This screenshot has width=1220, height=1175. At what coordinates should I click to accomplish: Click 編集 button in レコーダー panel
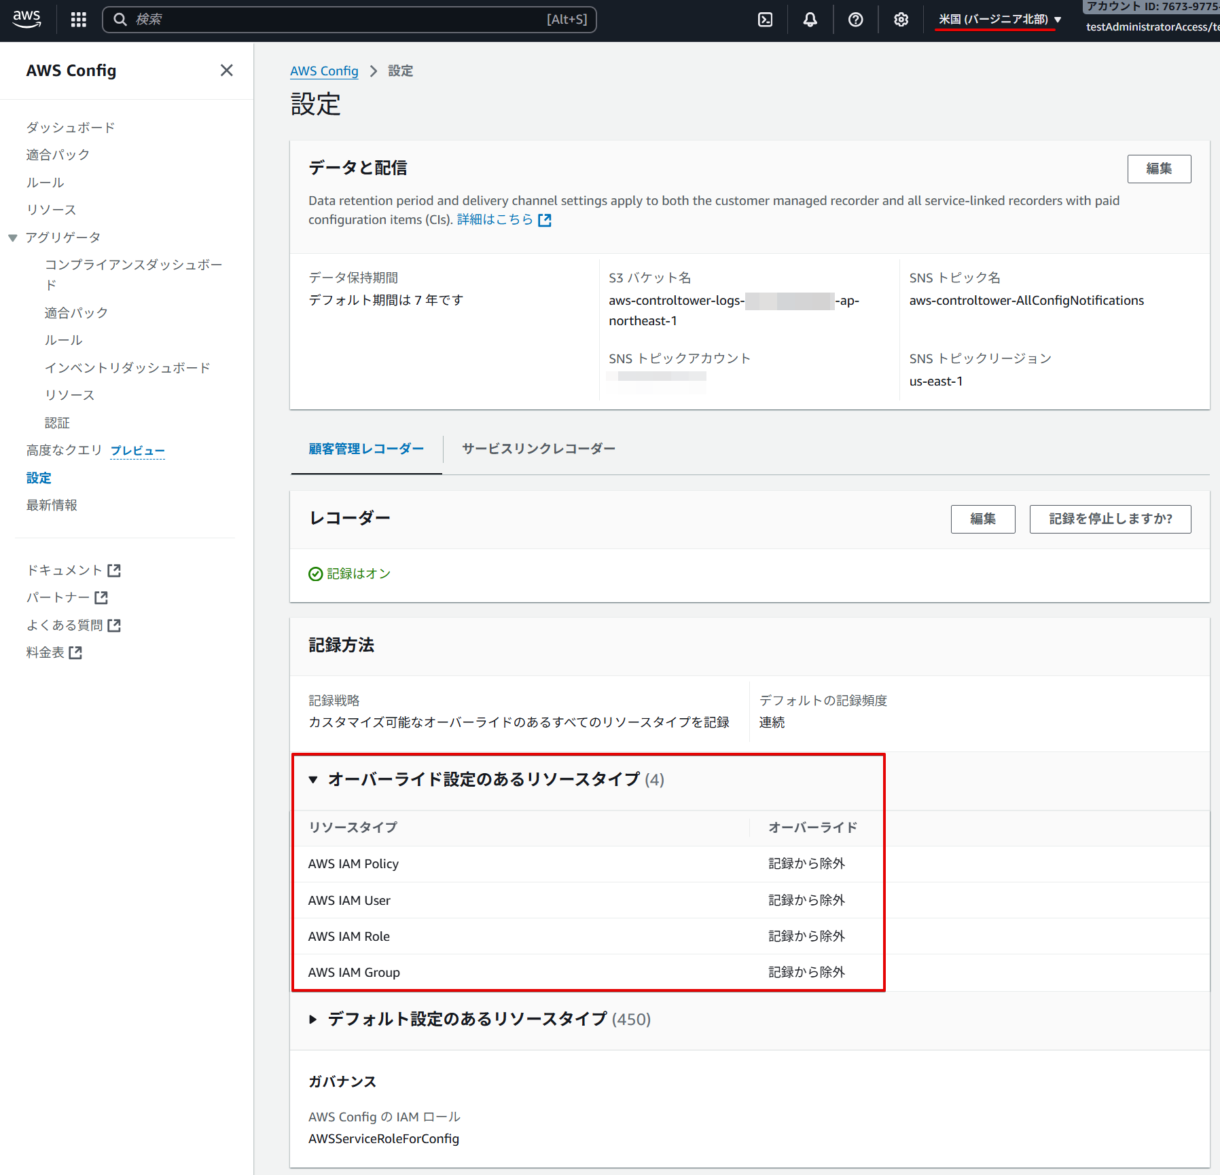click(983, 519)
